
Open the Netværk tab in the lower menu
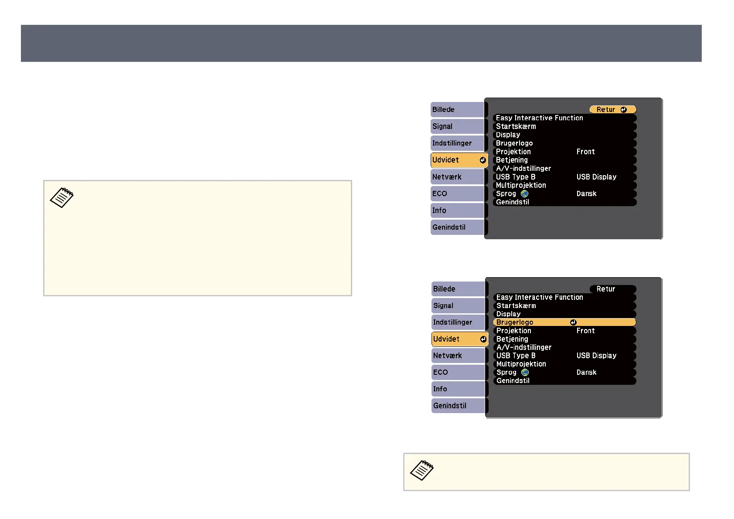pos(458,356)
